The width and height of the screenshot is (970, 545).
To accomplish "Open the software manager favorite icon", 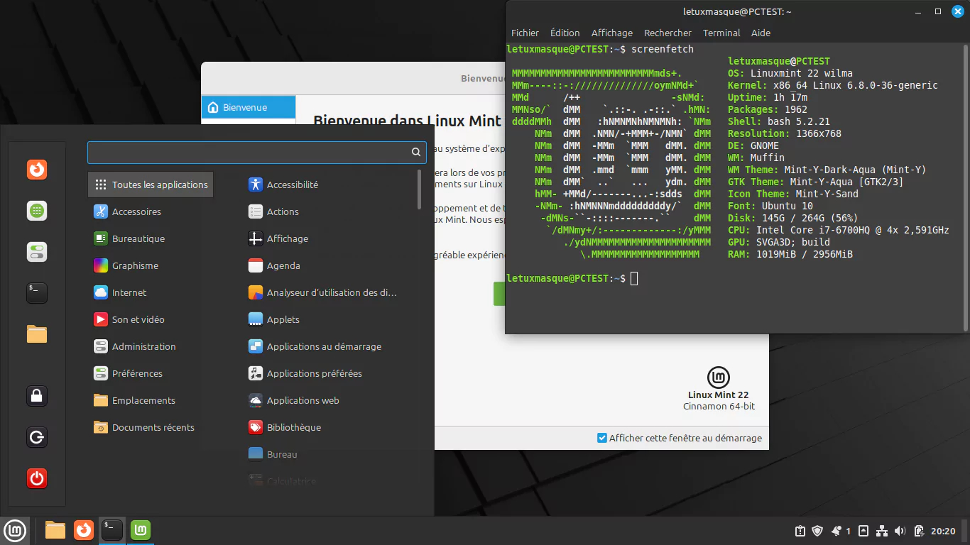I will click(37, 211).
